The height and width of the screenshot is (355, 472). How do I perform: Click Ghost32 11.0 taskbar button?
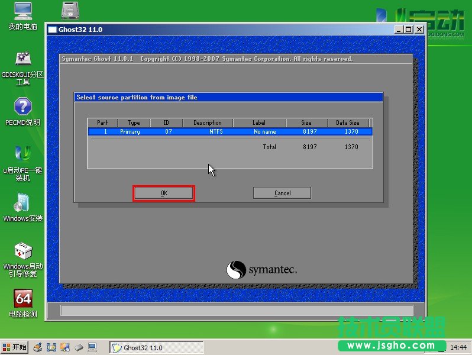point(157,347)
